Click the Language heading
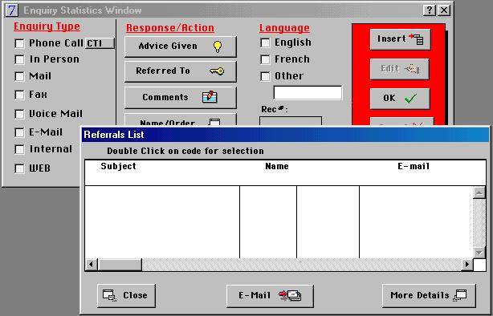 (284, 28)
